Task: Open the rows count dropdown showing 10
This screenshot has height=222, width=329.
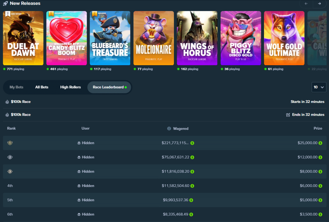Action: pyautogui.click(x=319, y=87)
